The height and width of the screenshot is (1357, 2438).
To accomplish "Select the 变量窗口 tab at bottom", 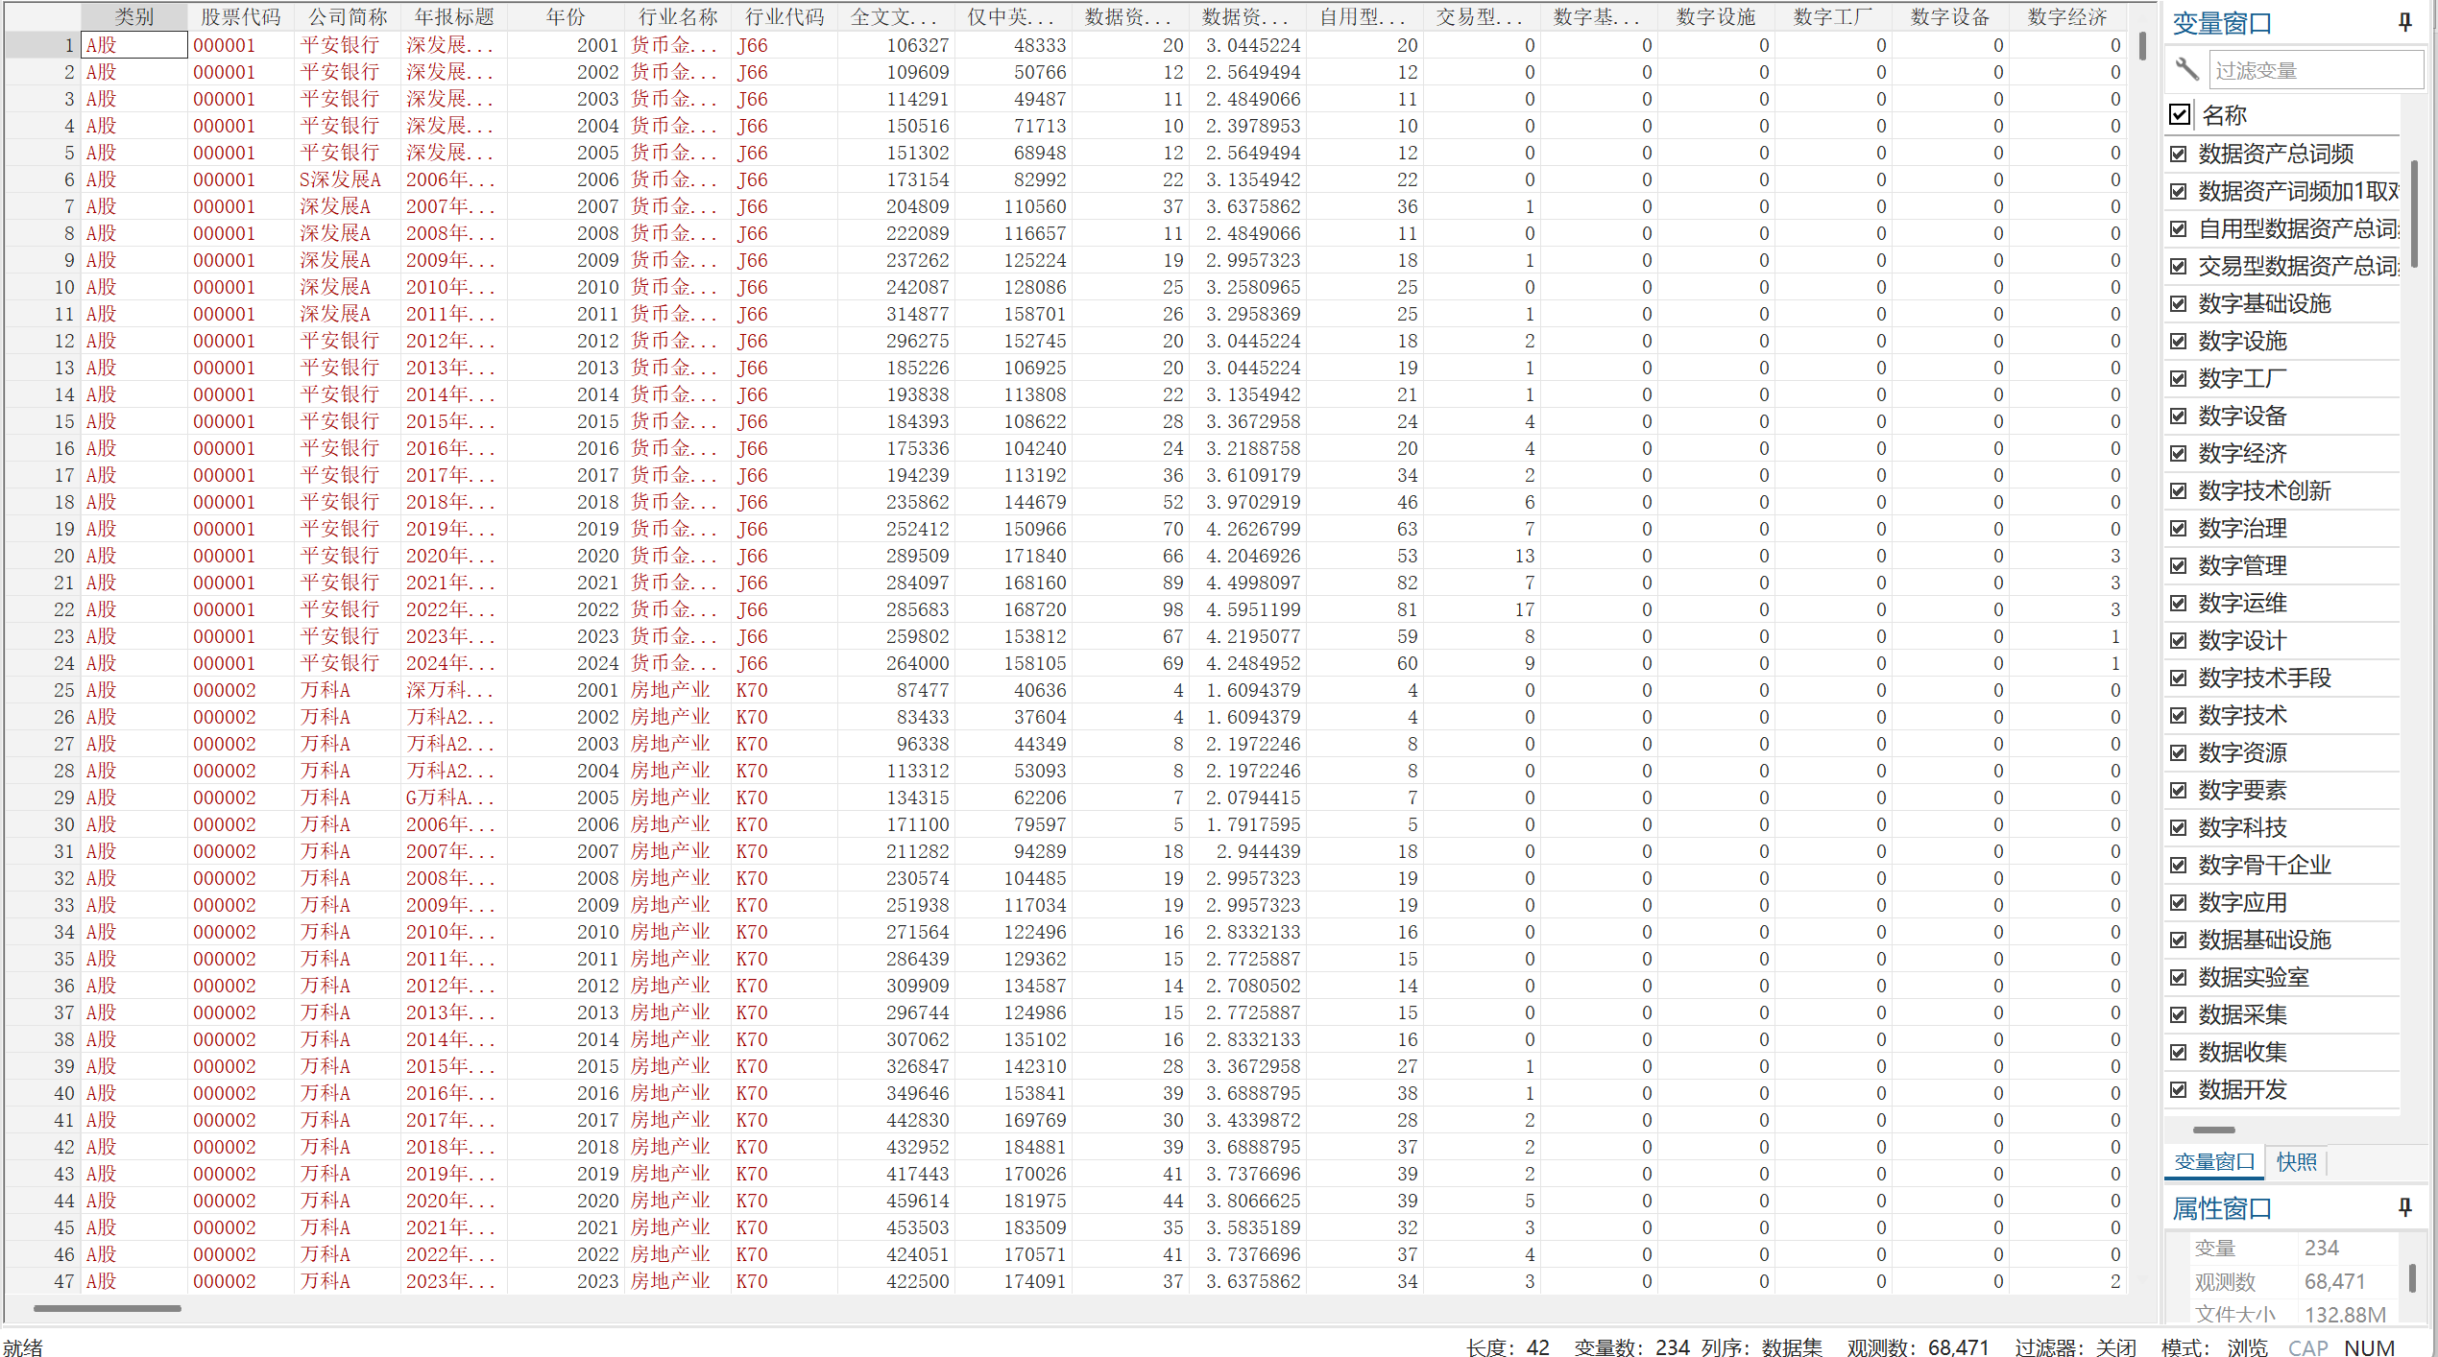I will click(2213, 1162).
